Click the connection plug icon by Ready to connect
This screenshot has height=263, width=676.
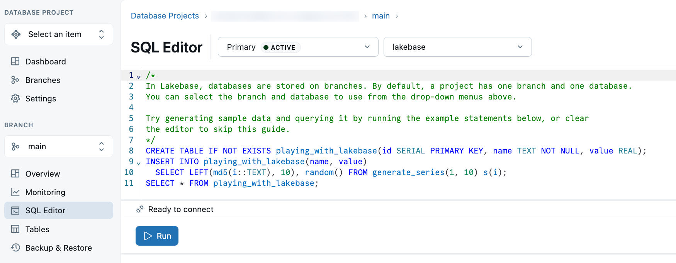(x=140, y=209)
